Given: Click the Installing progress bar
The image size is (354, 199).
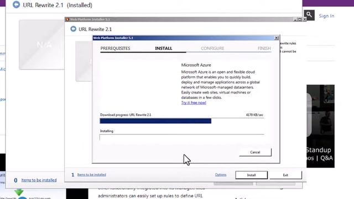Looking at the screenshot, I should tap(182, 137).
